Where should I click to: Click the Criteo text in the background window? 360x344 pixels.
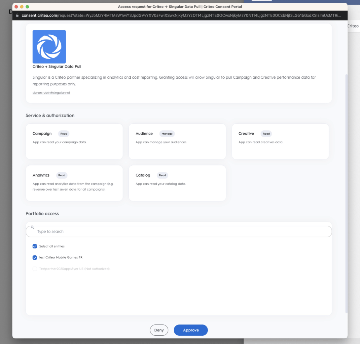click(x=353, y=26)
